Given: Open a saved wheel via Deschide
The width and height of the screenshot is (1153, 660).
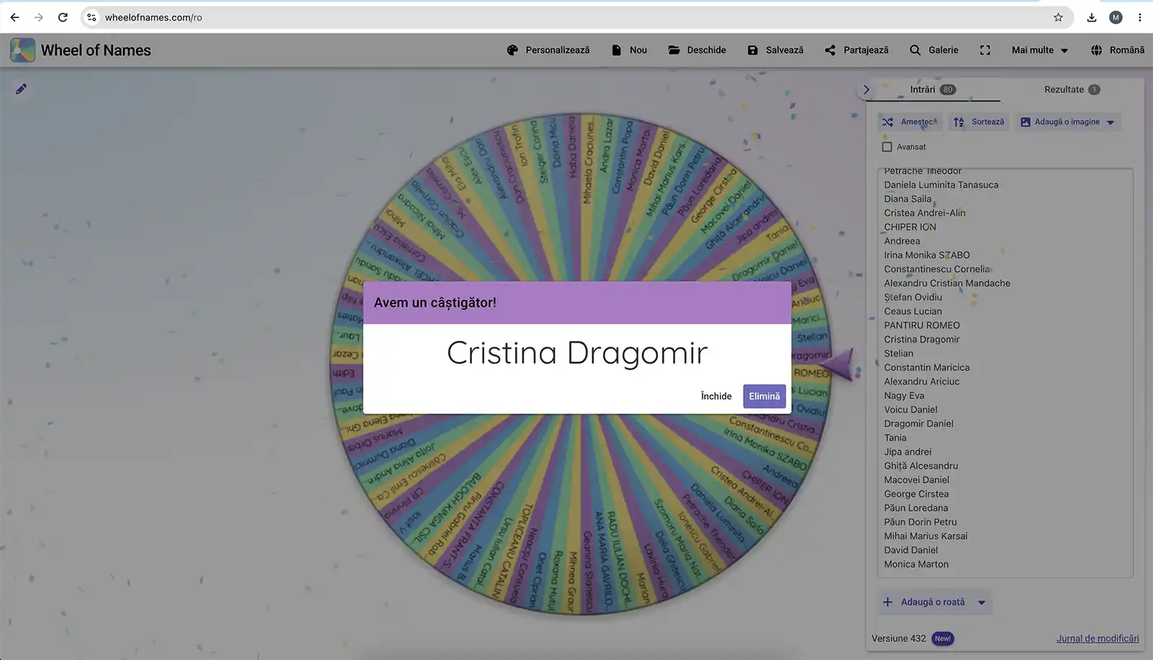Looking at the screenshot, I should coord(697,50).
